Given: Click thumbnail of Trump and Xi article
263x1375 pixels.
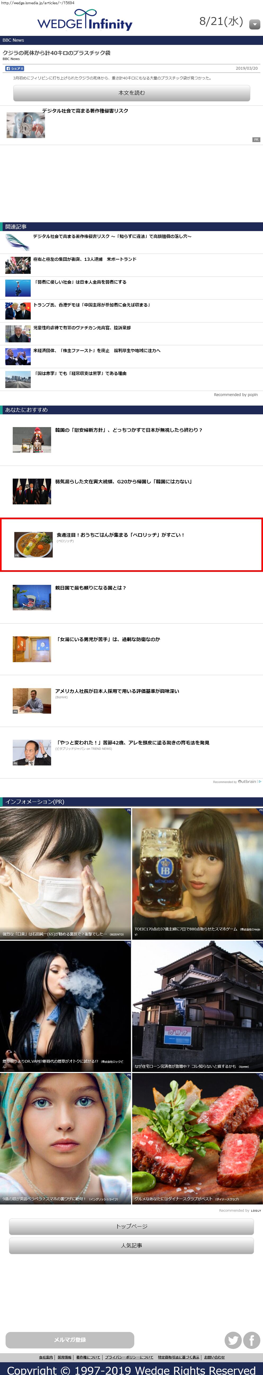Looking at the screenshot, I should pyautogui.click(x=18, y=311).
